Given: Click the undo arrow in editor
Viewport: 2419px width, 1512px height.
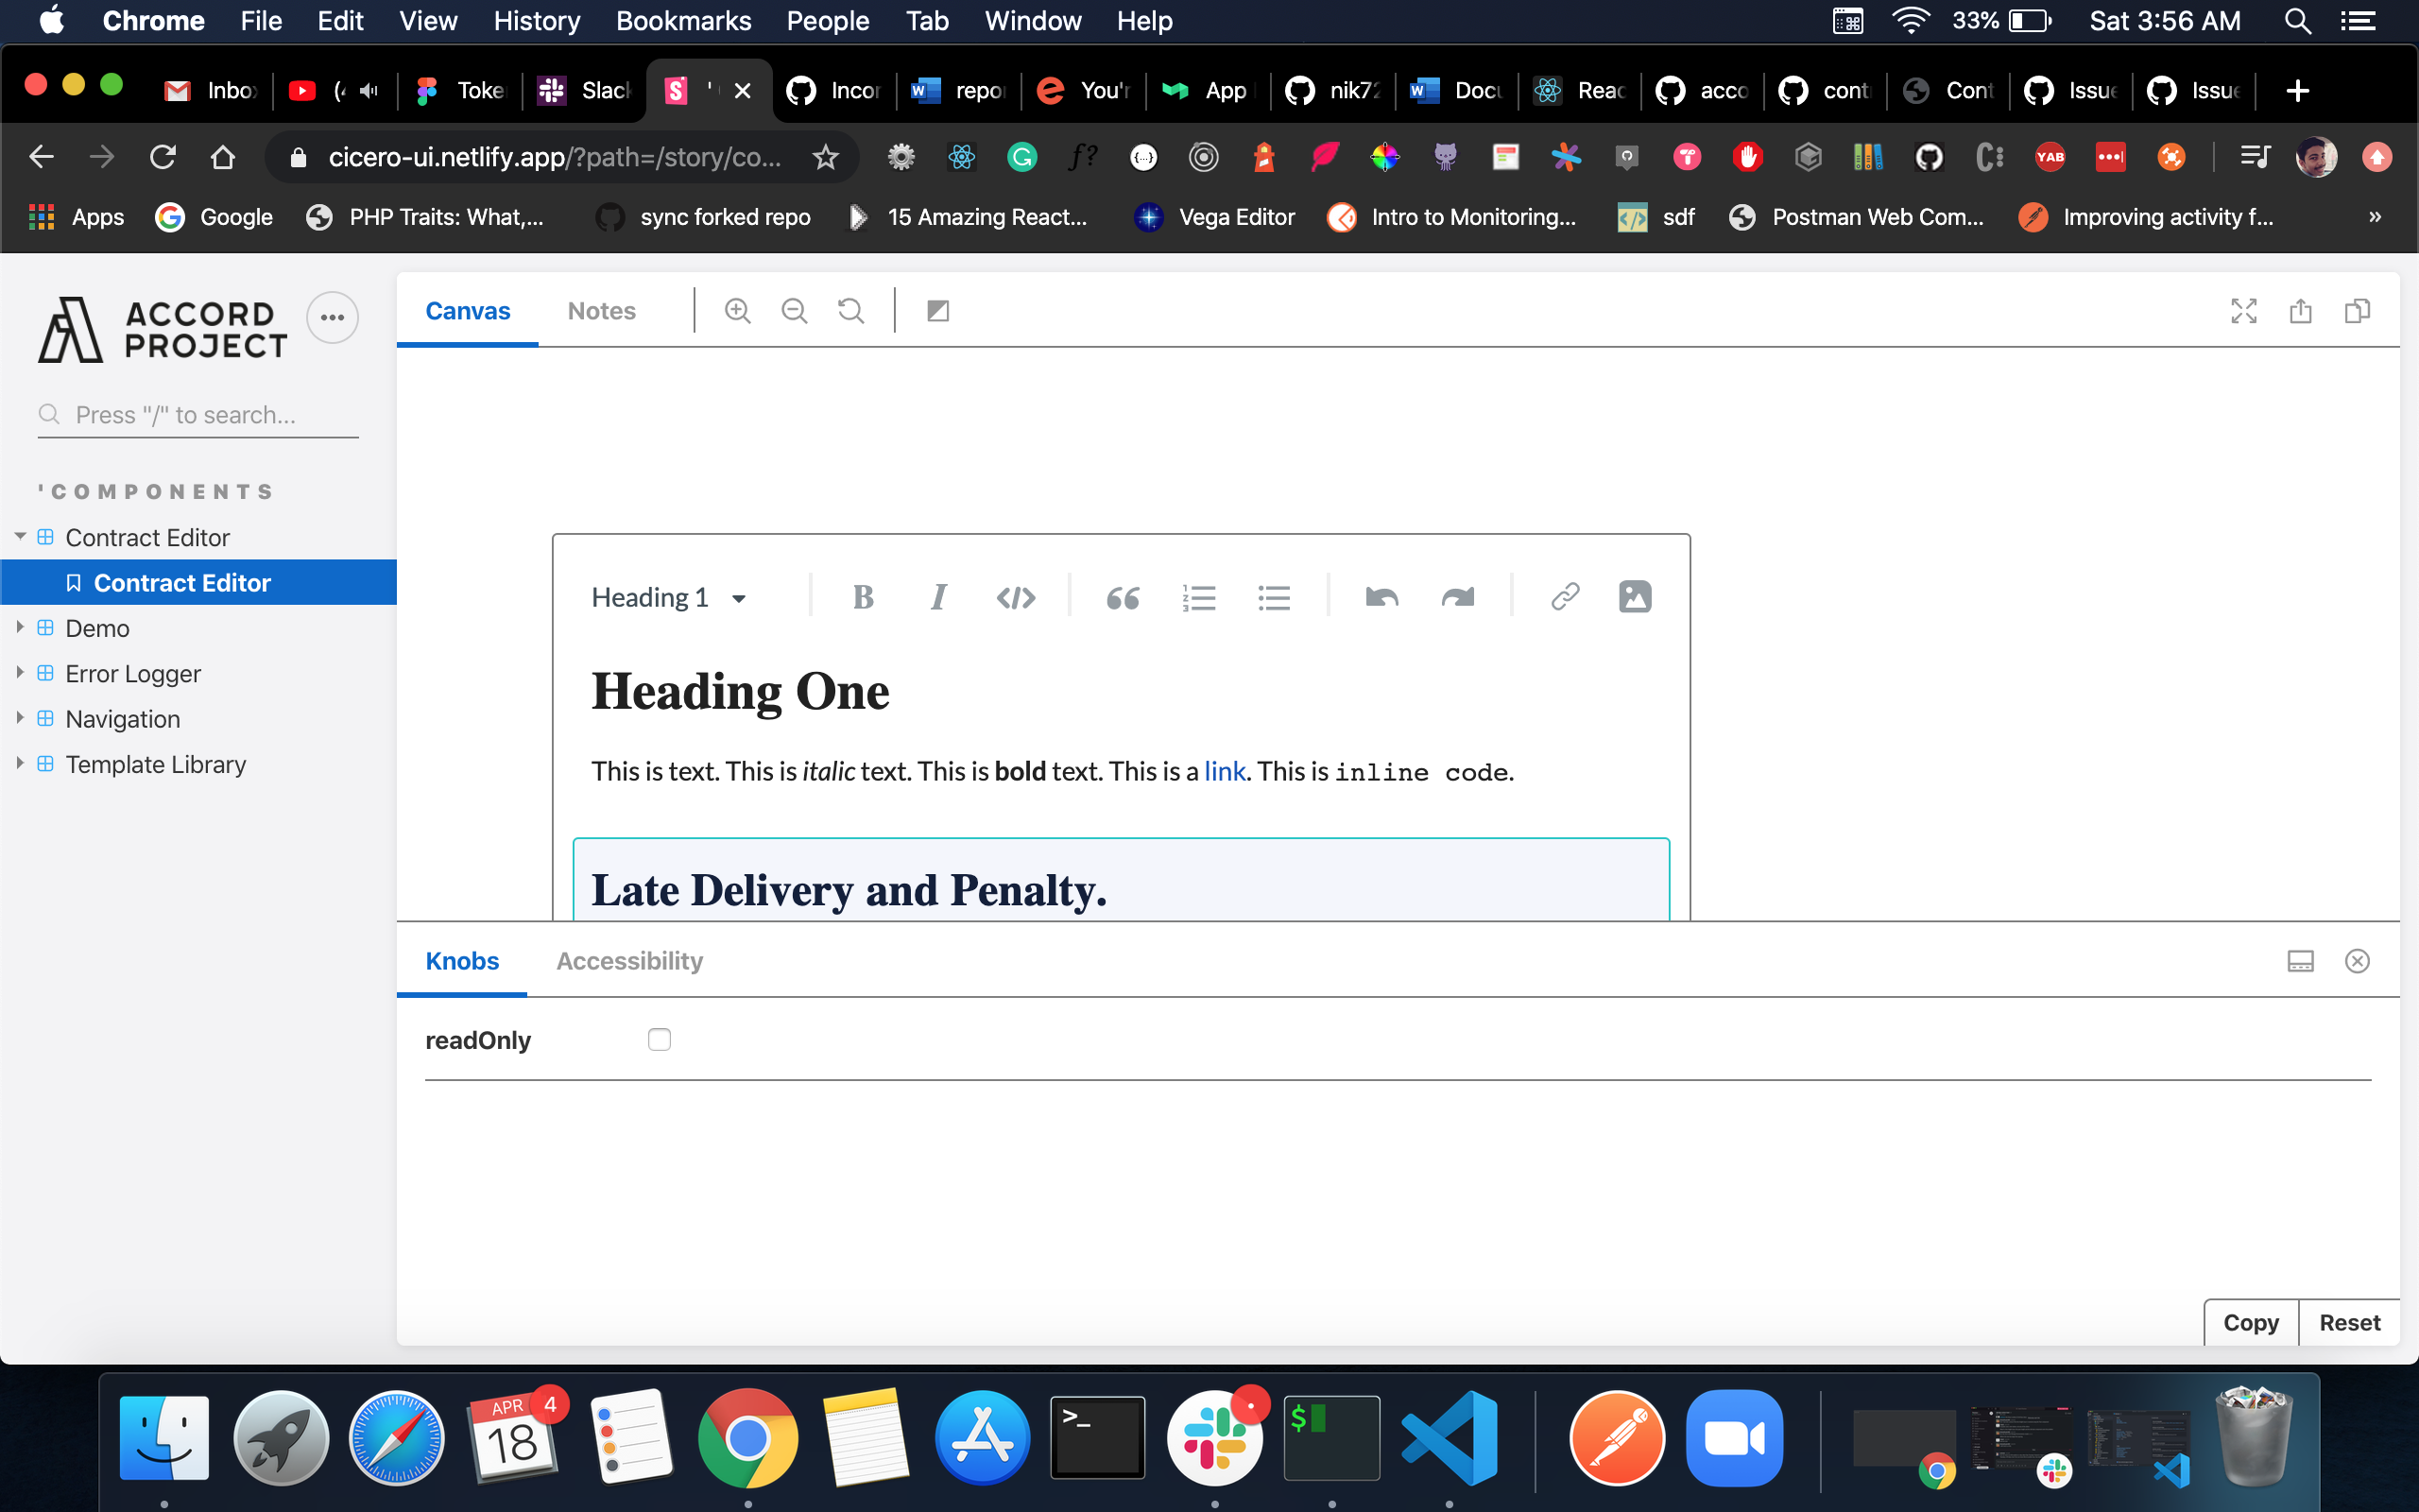Looking at the screenshot, I should [x=1381, y=598].
